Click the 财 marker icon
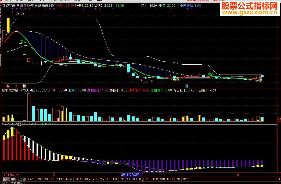The width and height of the screenshot is (281, 184). tap(186, 86)
